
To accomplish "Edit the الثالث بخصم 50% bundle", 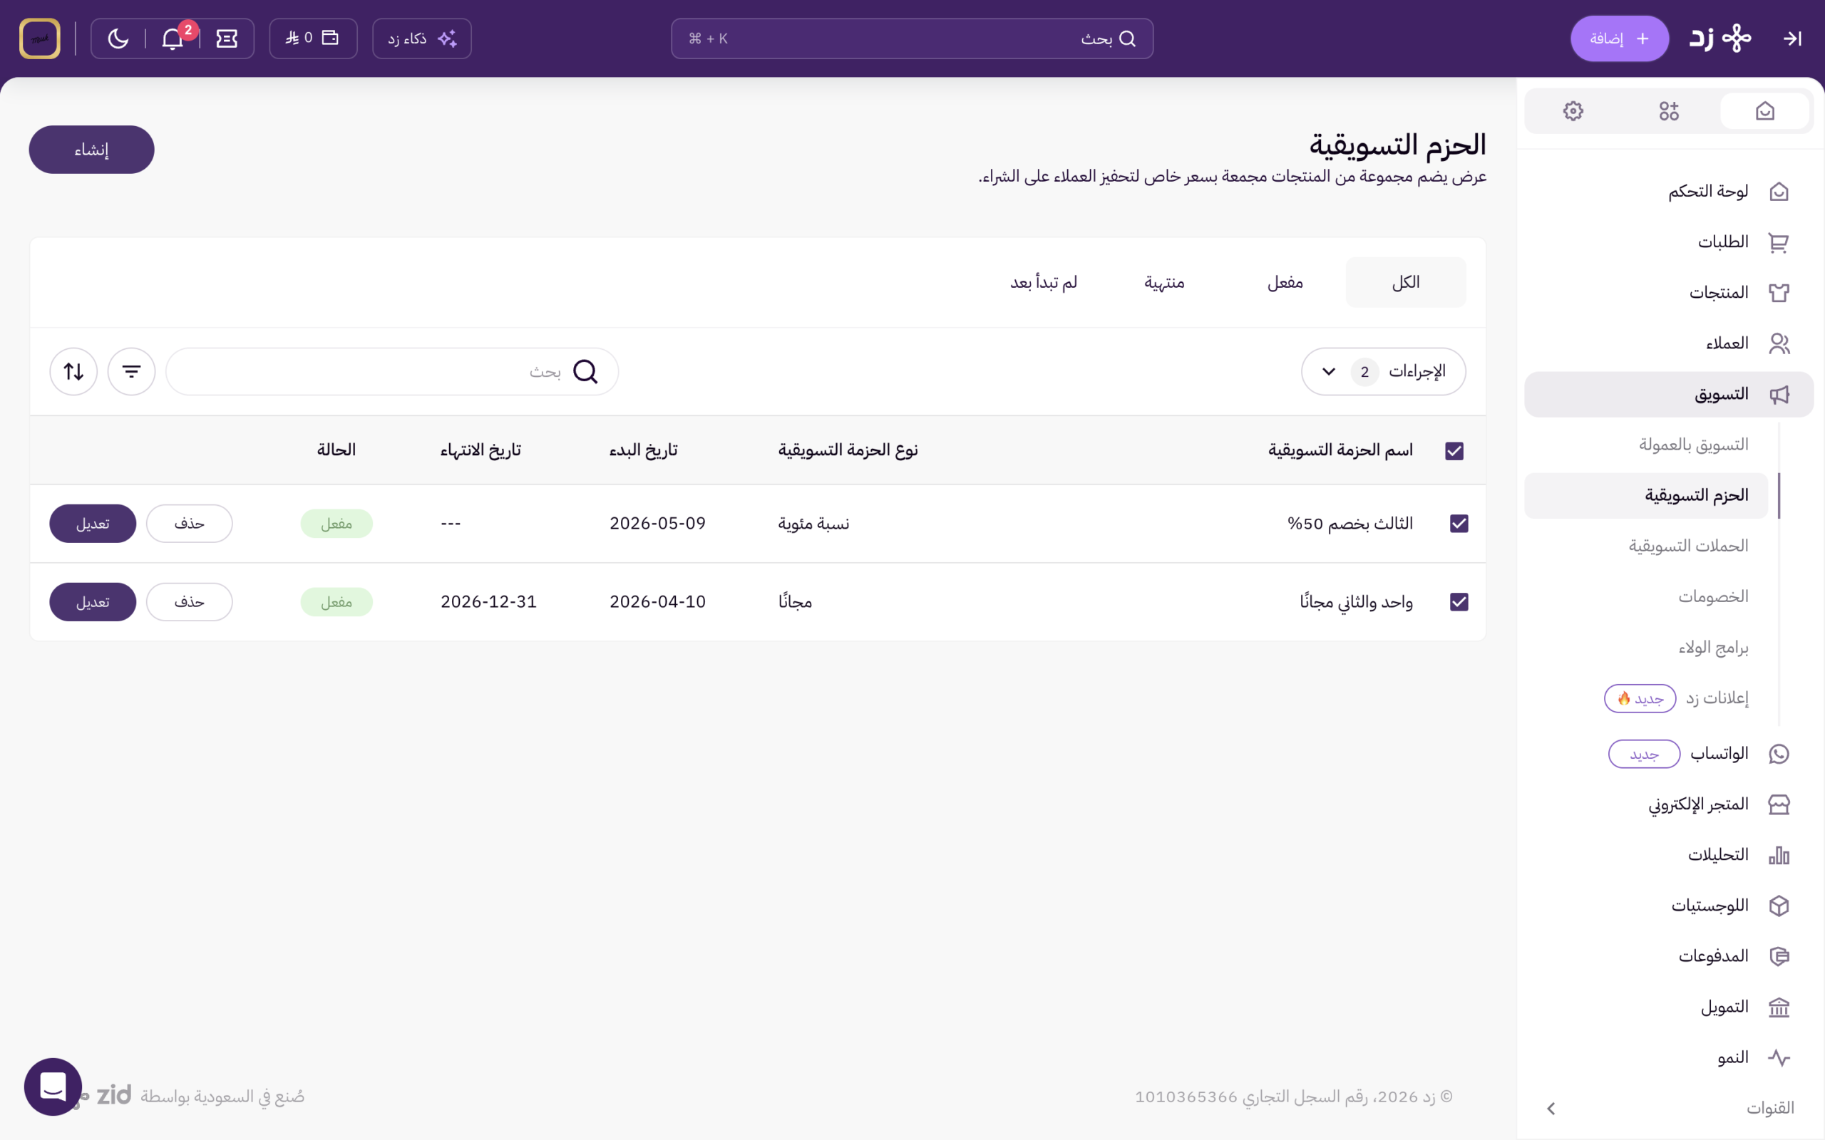I will 93,523.
